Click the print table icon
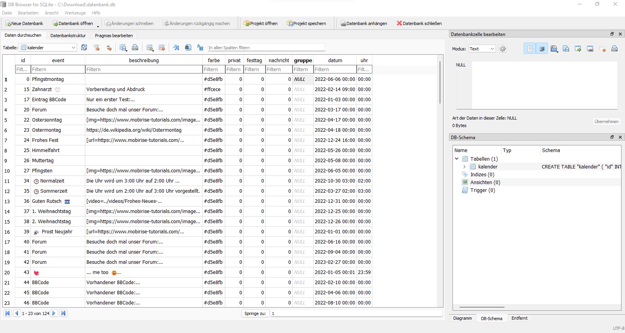 [135, 48]
